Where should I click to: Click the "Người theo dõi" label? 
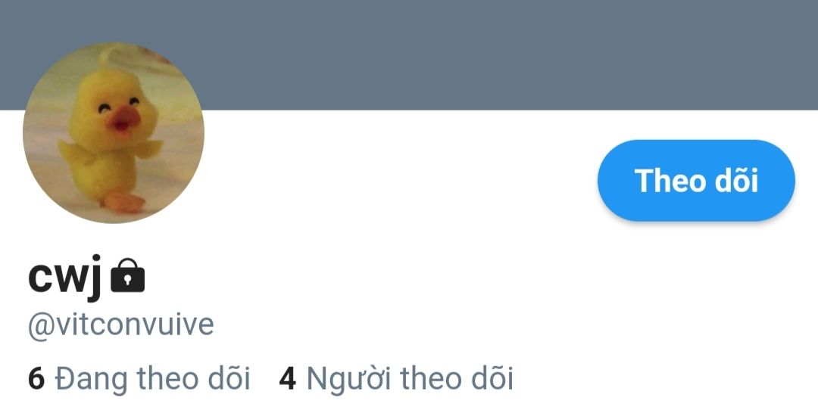click(410, 378)
